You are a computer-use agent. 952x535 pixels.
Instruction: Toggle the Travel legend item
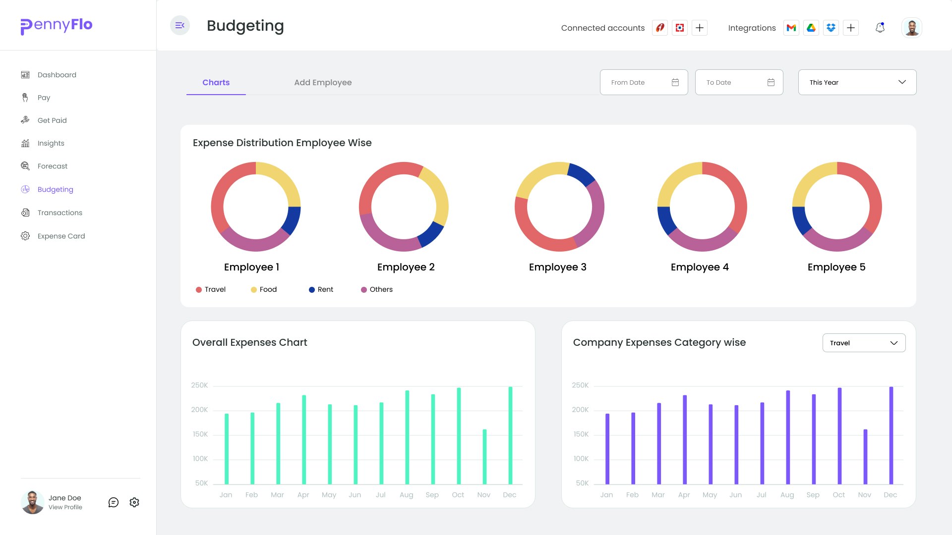point(211,289)
